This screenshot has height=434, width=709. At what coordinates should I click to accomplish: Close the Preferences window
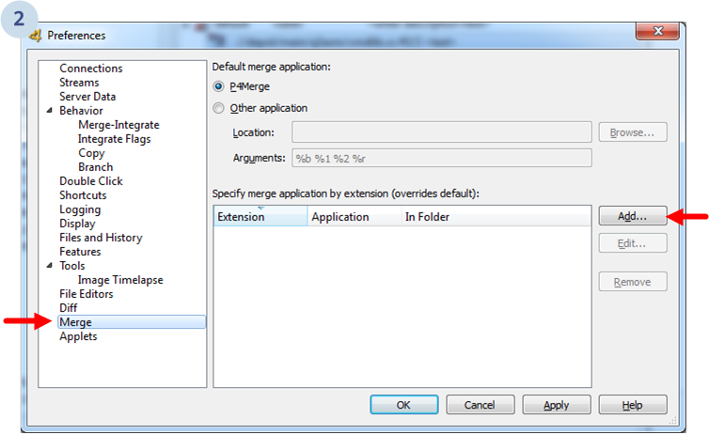coord(658,31)
